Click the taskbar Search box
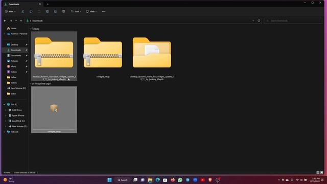 click(x=123, y=180)
